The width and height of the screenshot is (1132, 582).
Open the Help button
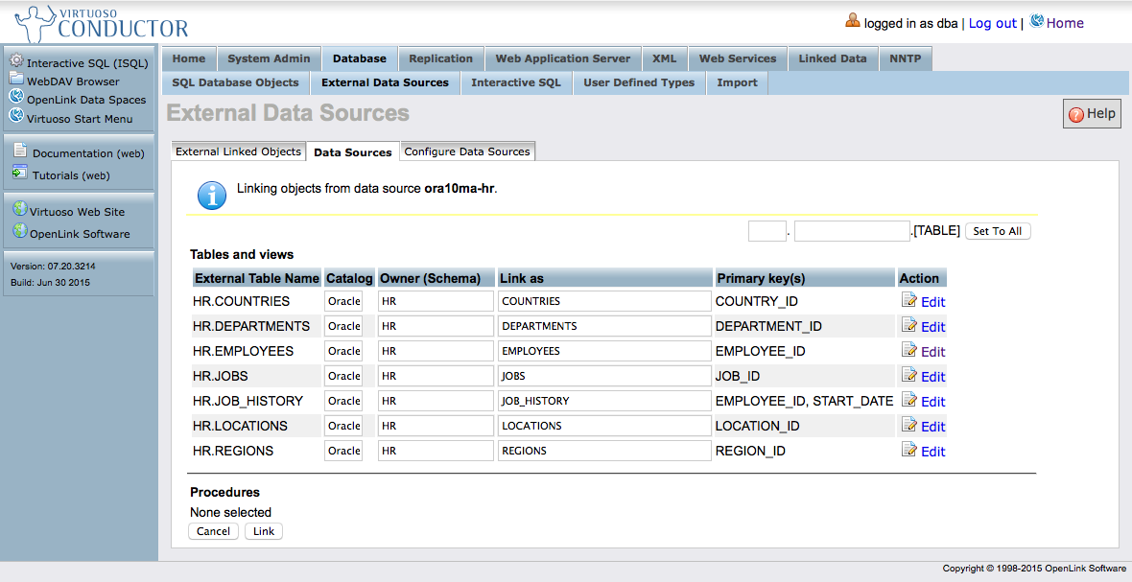(1091, 114)
